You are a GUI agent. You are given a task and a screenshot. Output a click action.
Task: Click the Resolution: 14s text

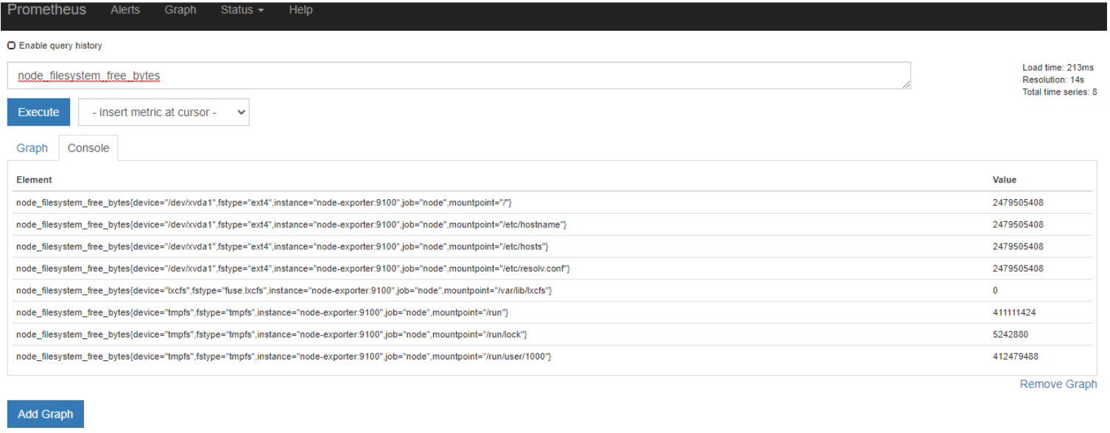point(1053,79)
